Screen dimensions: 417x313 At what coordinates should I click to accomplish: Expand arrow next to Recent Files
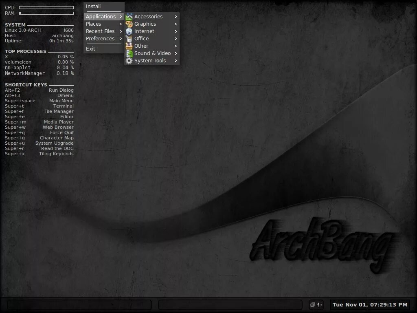[x=121, y=31]
